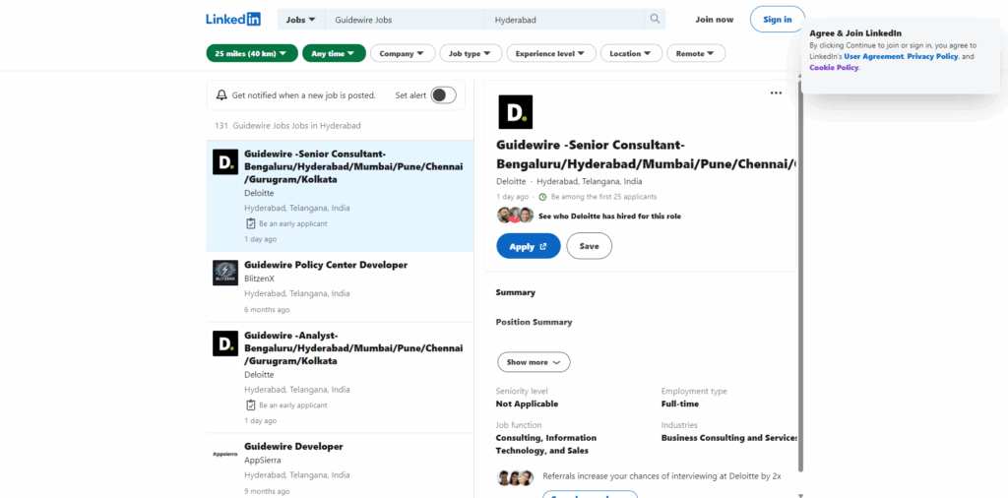This screenshot has width=1008, height=498.
Task: Open Guidewire Policy Center Developer listing
Action: [326, 265]
